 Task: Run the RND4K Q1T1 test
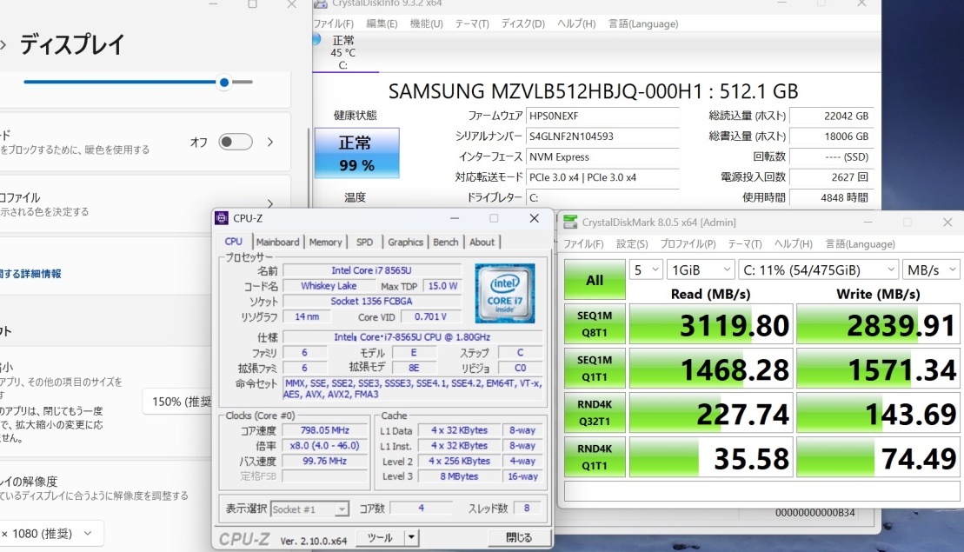tap(595, 456)
